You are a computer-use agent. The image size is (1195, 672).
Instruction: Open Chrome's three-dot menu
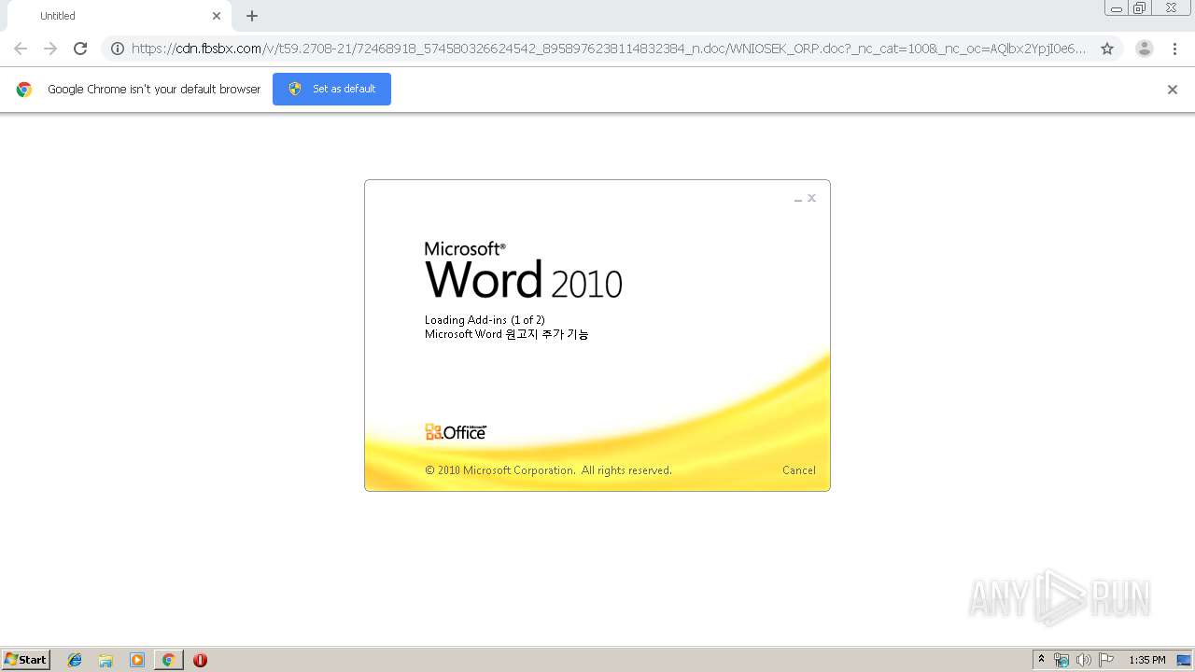point(1174,49)
